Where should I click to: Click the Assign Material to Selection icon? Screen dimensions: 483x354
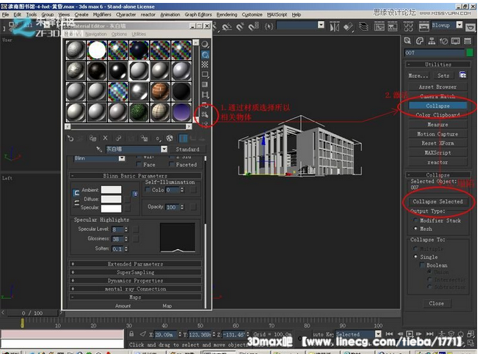[92, 139]
